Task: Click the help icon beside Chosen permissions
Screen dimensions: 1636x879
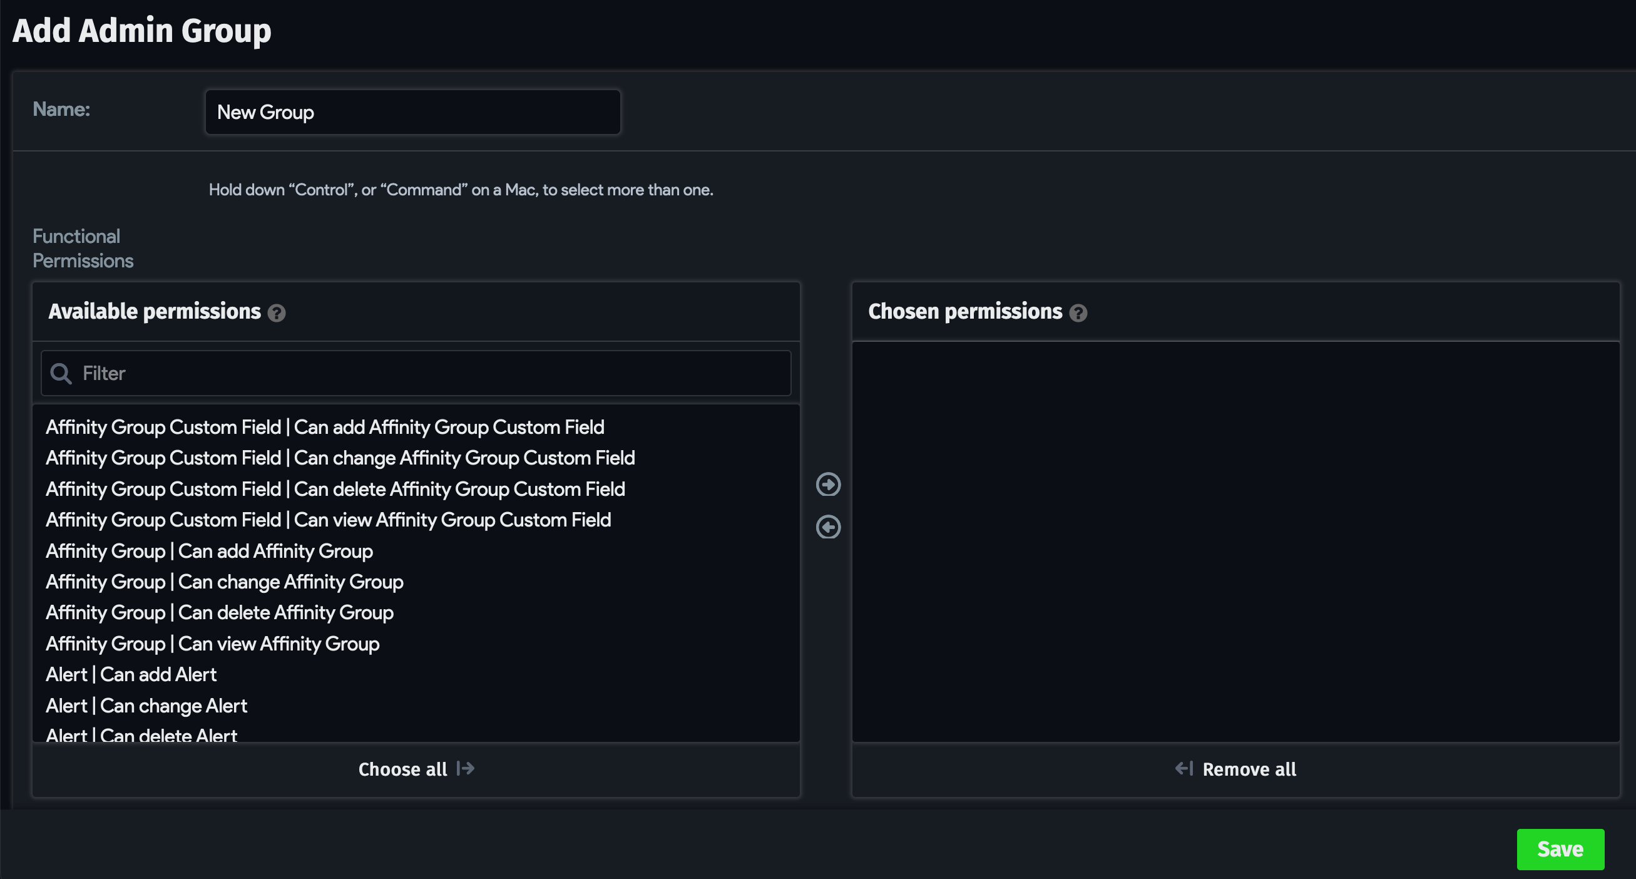Action: 1079,312
